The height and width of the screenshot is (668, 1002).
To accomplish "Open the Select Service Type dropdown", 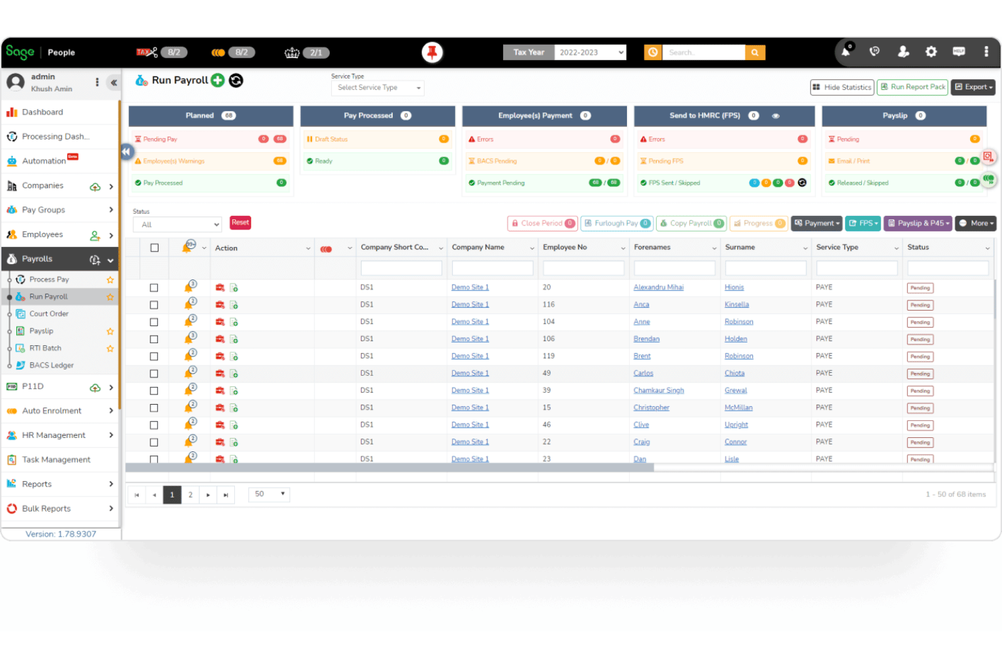I will click(378, 87).
